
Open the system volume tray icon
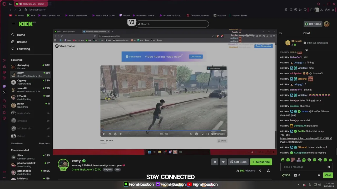coord(319,185)
